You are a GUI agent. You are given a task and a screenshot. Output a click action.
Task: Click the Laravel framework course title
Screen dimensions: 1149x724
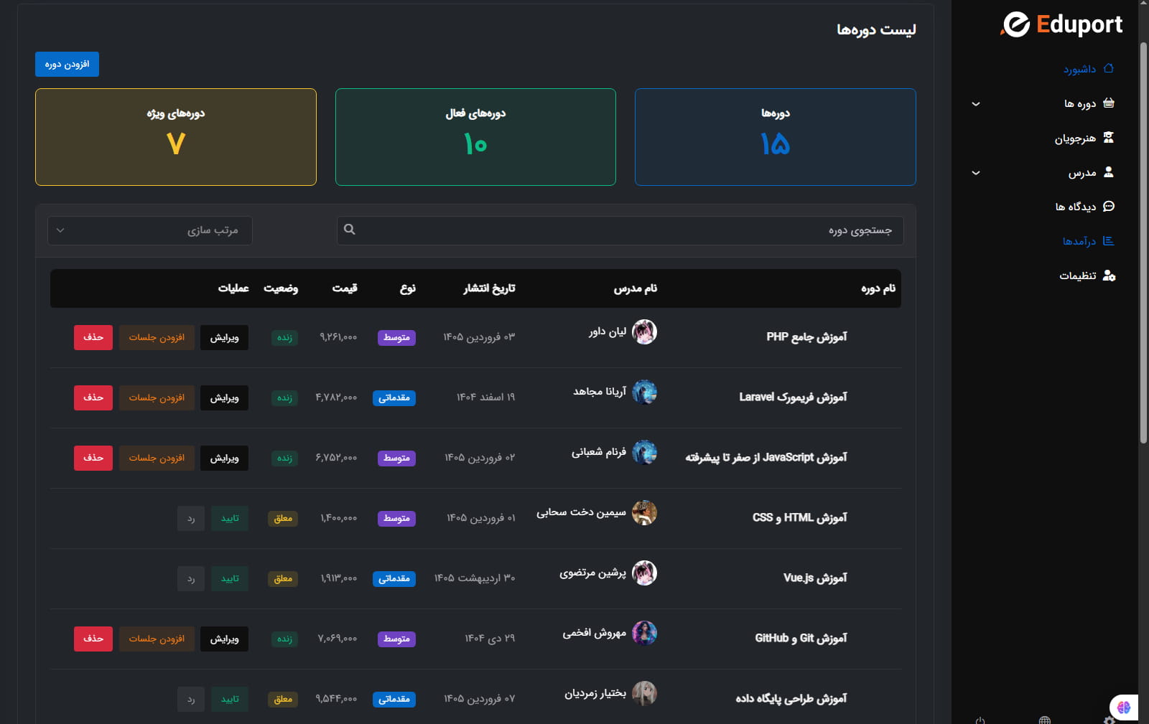(793, 397)
